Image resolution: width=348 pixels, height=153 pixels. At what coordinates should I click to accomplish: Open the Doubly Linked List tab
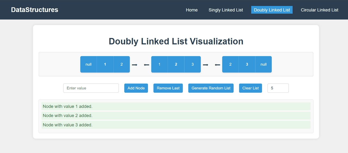click(272, 10)
